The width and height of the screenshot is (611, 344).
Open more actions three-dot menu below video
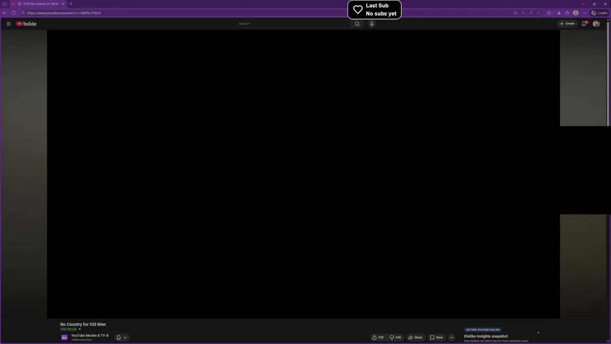pyautogui.click(x=452, y=337)
